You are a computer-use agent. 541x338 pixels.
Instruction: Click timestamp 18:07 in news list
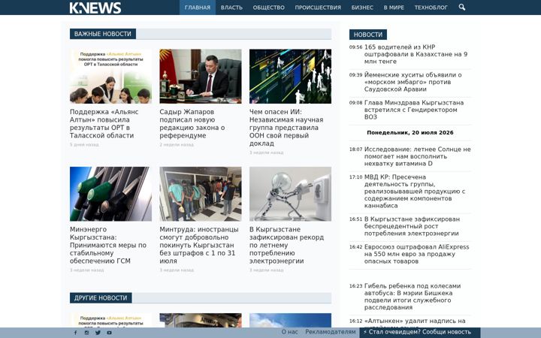(x=355, y=149)
